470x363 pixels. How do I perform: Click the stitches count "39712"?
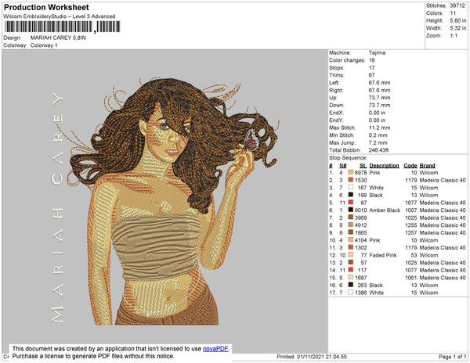coord(457,5)
